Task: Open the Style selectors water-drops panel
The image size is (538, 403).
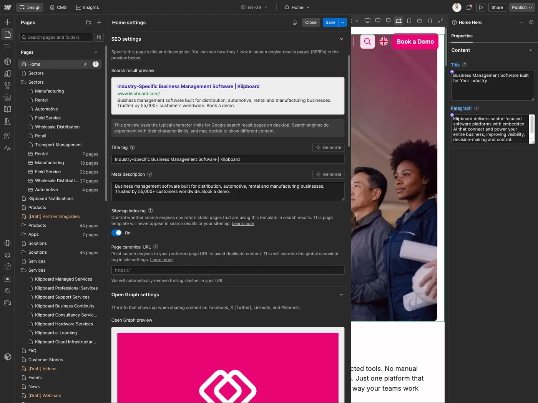Action: tap(7, 85)
